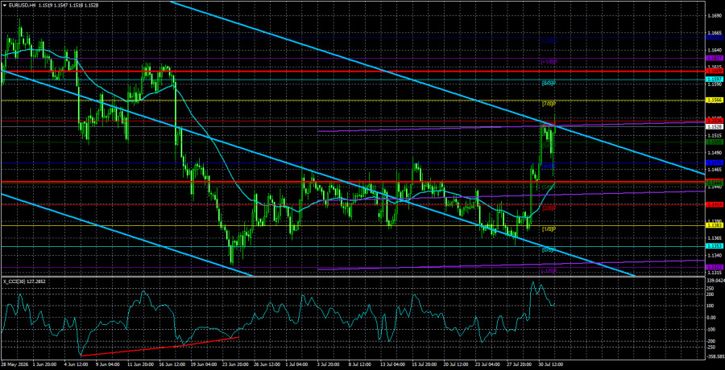Screen dimensions: 725x370
Task: Click the 30 Jul 12:00 time label
Action: (x=551, y=365)
